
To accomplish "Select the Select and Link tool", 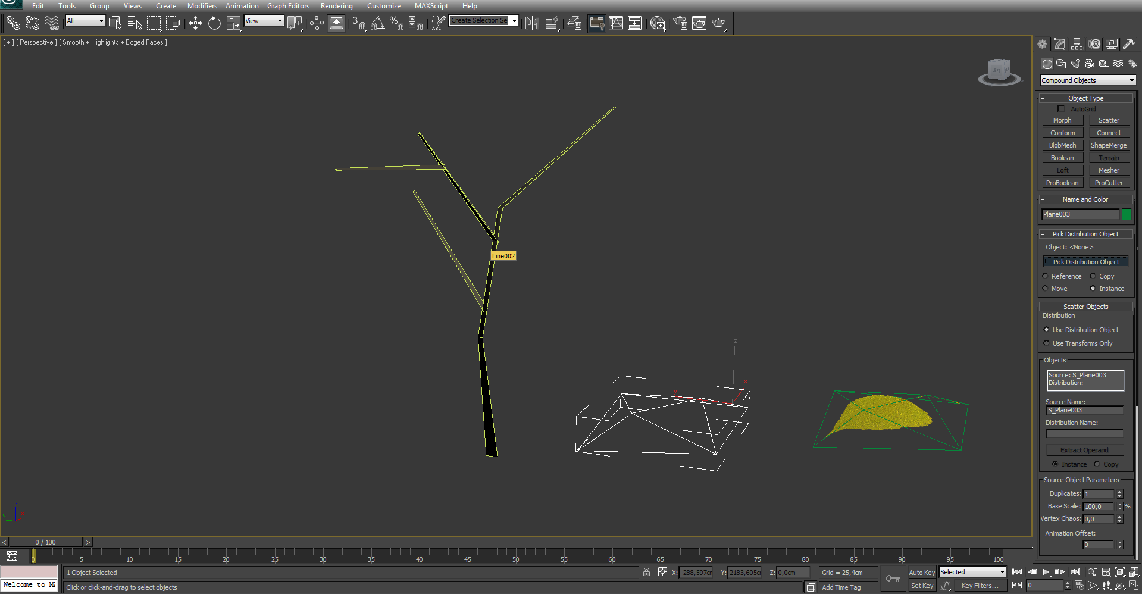I will (13, 23).
